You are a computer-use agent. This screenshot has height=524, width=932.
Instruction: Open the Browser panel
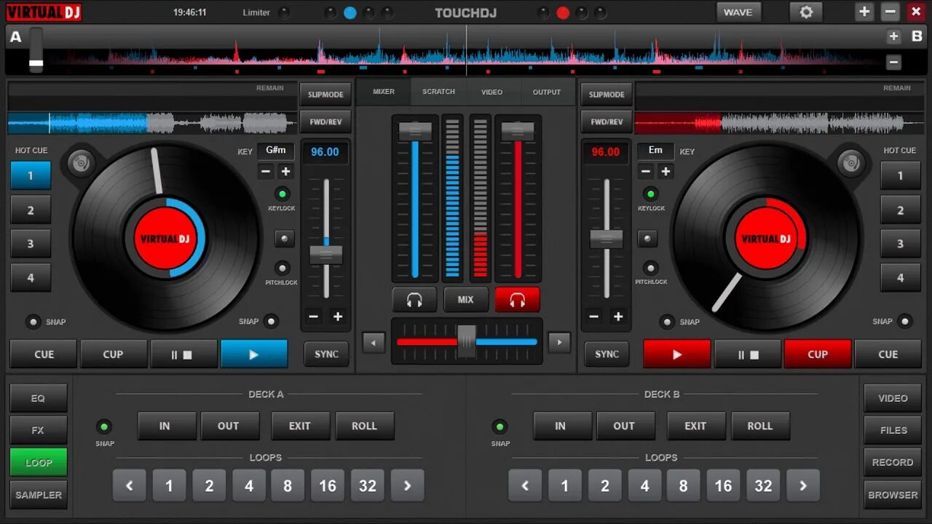point(893,495)
